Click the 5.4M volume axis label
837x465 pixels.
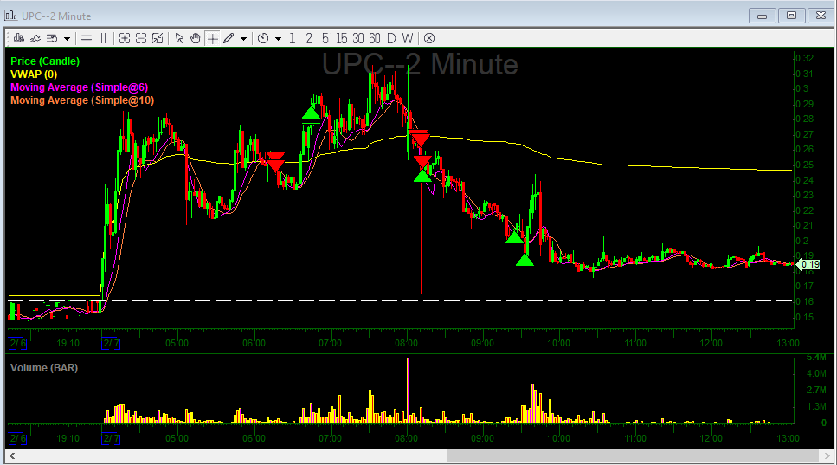[x=817, y=357]
